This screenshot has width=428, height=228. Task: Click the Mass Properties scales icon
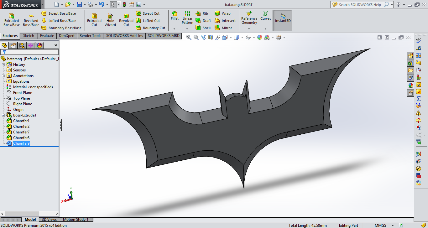point(419,55)
